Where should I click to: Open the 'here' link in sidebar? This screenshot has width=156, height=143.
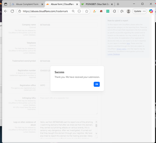[x=128, y=43]
